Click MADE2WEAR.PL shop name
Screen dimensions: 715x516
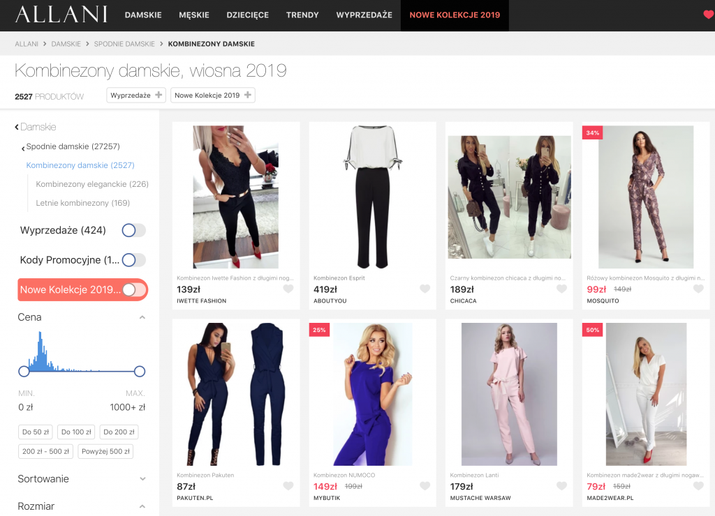pos(610,499)
